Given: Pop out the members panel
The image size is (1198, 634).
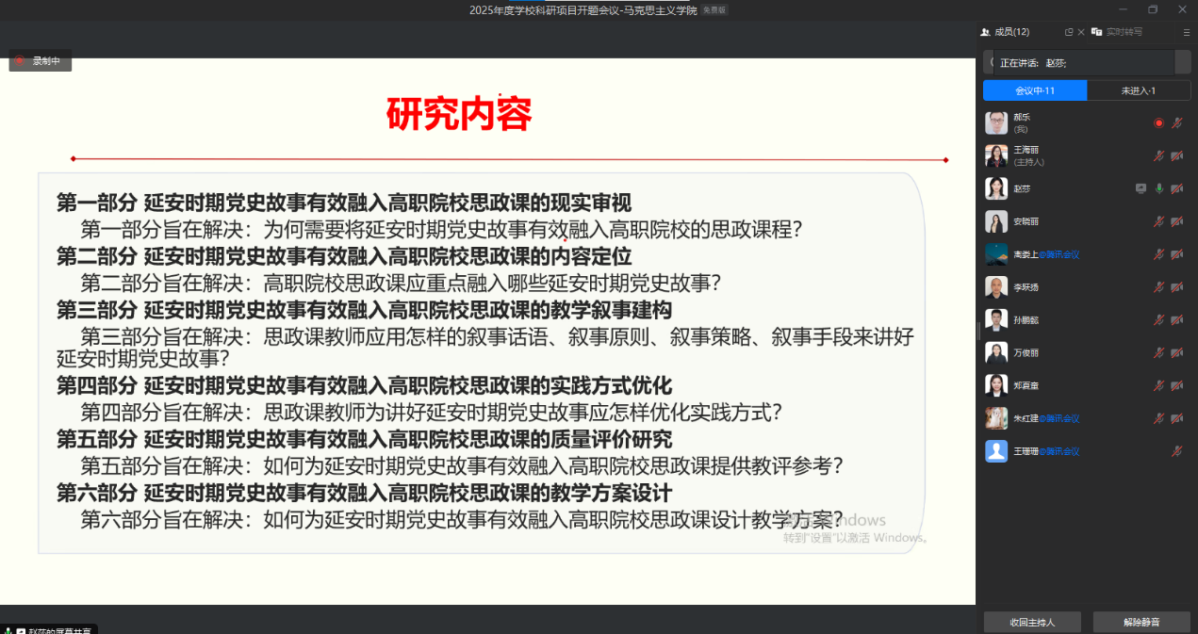Looking at the screenshot, I should [1069, 32].
